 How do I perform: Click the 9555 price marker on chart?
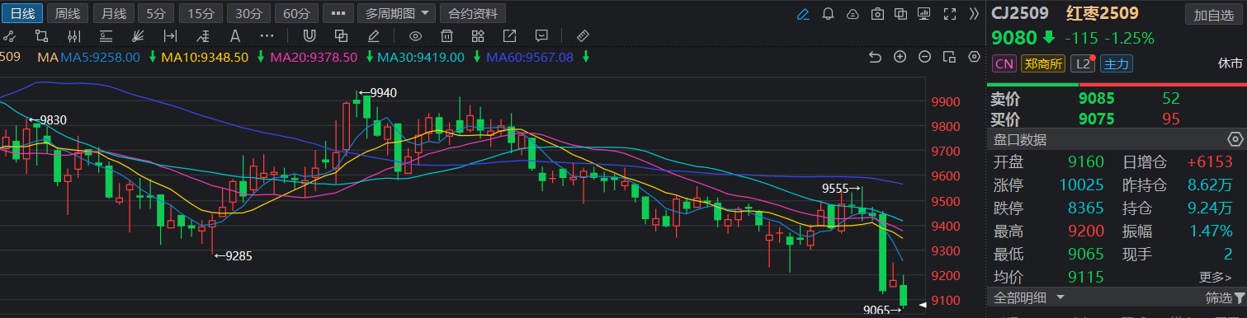(x=842, y=189)
